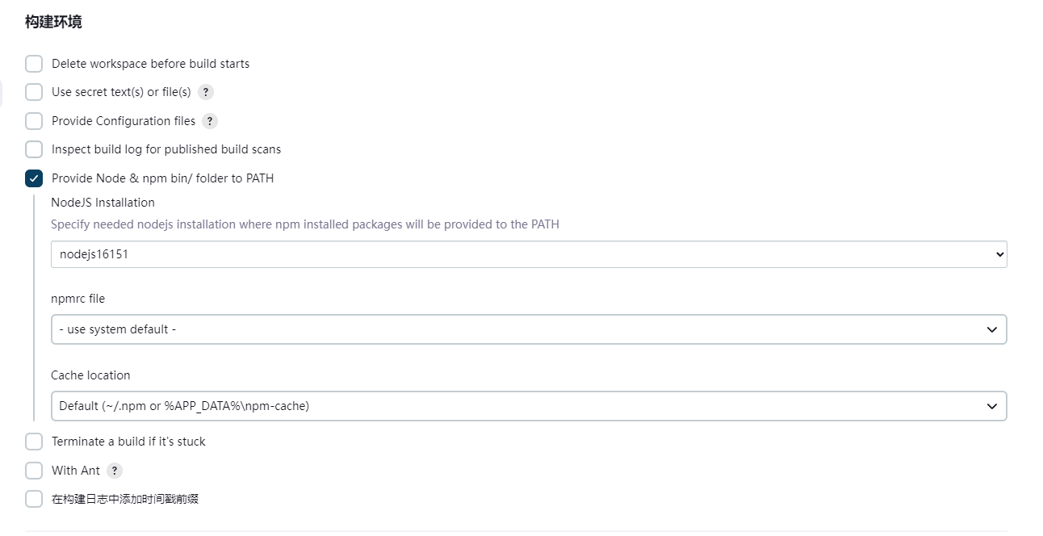Click the chevron arrow of Cache location selector
The height and width of the screenshot is (536, 1043).
pos(992,406)
